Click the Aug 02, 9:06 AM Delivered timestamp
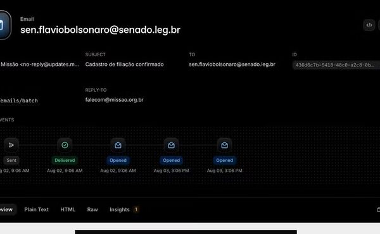The image size is (380, 234). (x=65, y=171)
